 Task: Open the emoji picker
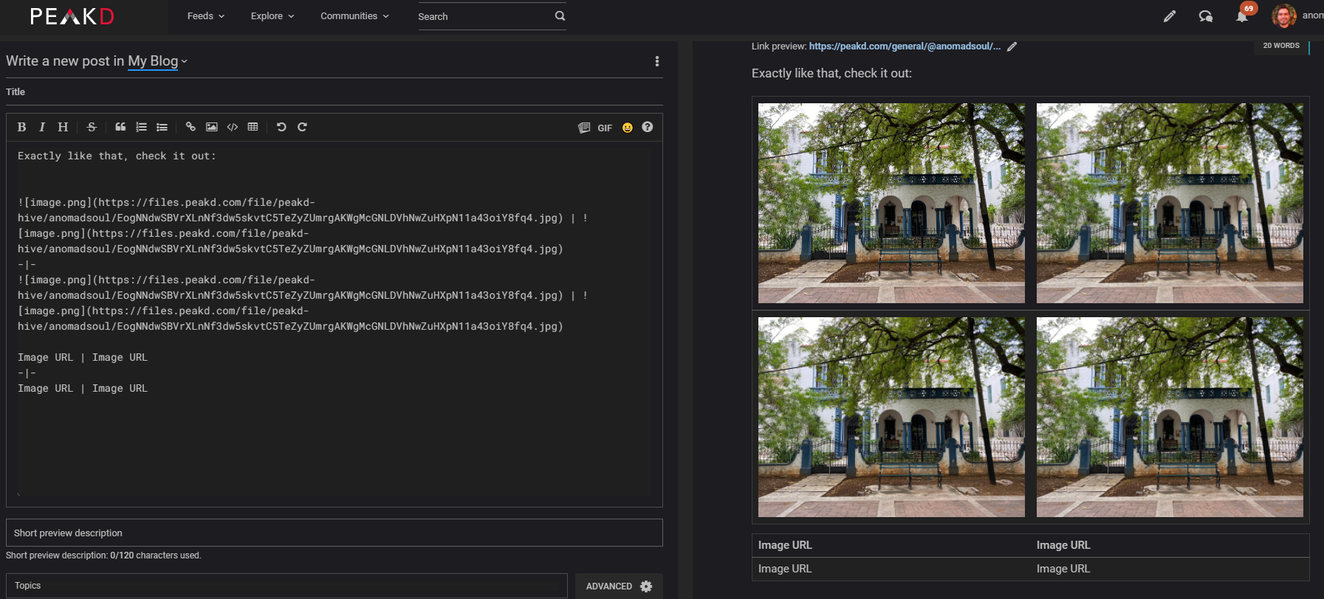tap(628, 128)
